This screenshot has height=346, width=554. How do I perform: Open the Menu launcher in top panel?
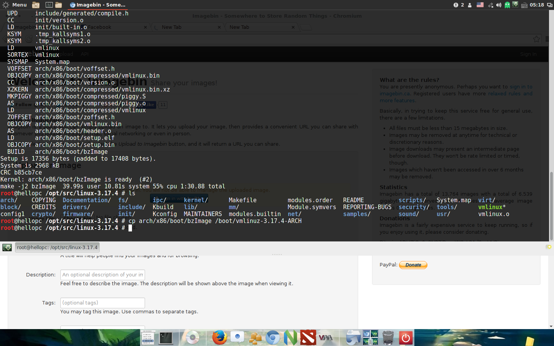coord(15,5)
